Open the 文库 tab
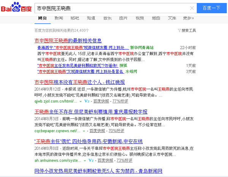 click(172, 18)
